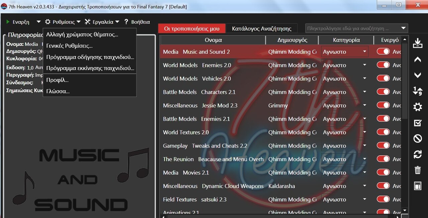Click the 7th Heaven title bar app icon
The height and width of the screenshot is (218, 428).
tap(4, 6)
